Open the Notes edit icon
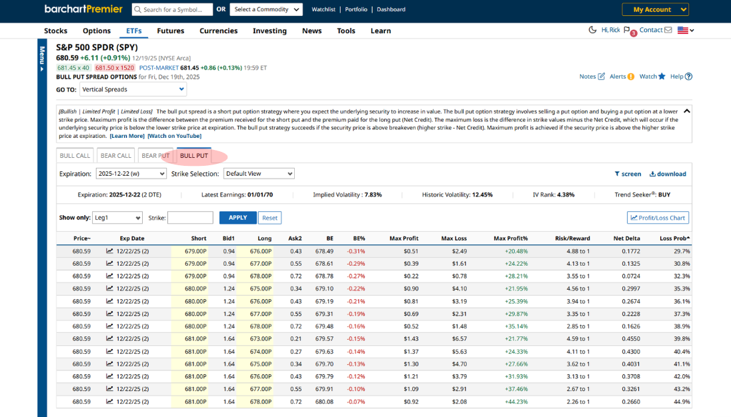This screenshot has width=731, height=417. (601, 77)
